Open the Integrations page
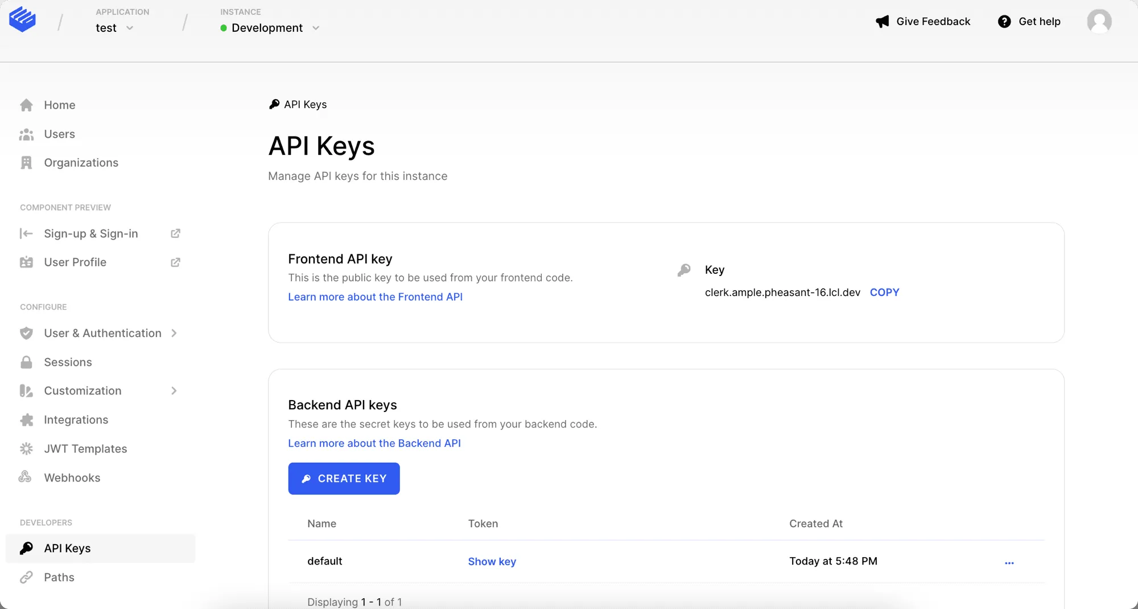This screenshot has height=609, width=1138. point(76,420)
